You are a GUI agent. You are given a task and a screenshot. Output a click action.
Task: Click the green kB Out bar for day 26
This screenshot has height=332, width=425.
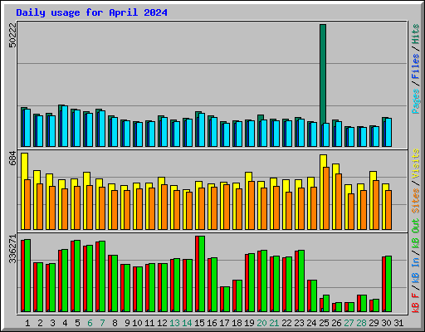(x=339, y=307)
